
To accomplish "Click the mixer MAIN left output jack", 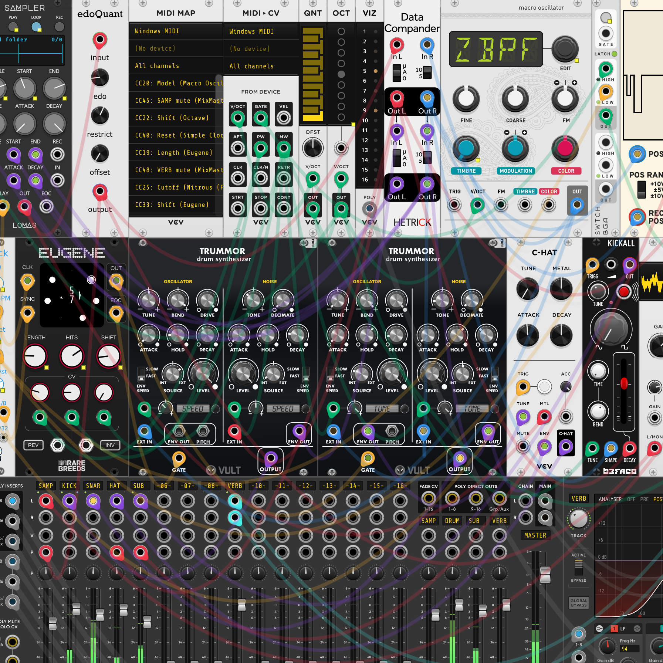I will click(x=545, y=501).
